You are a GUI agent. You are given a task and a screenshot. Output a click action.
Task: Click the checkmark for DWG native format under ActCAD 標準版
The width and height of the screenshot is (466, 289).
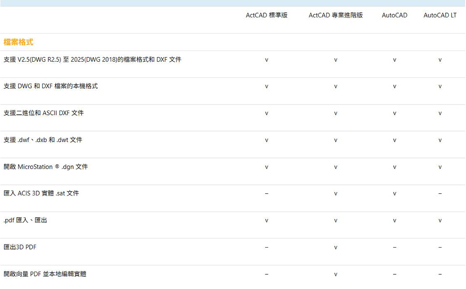[x=266, y=86]
